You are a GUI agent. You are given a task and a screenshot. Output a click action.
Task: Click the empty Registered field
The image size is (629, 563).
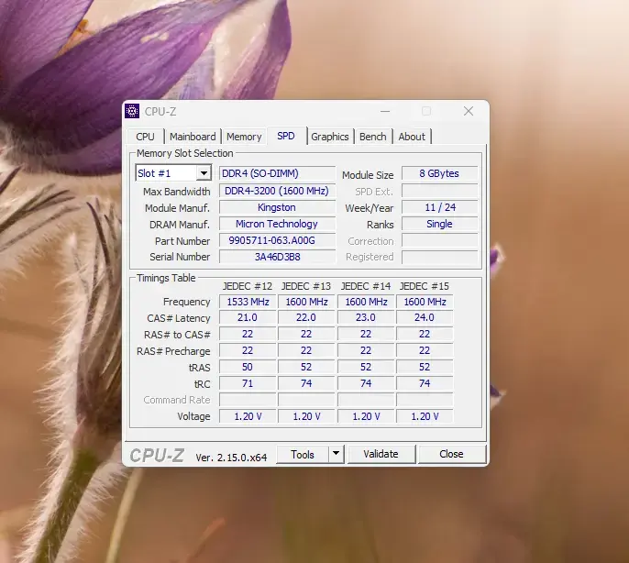[440, 257]
